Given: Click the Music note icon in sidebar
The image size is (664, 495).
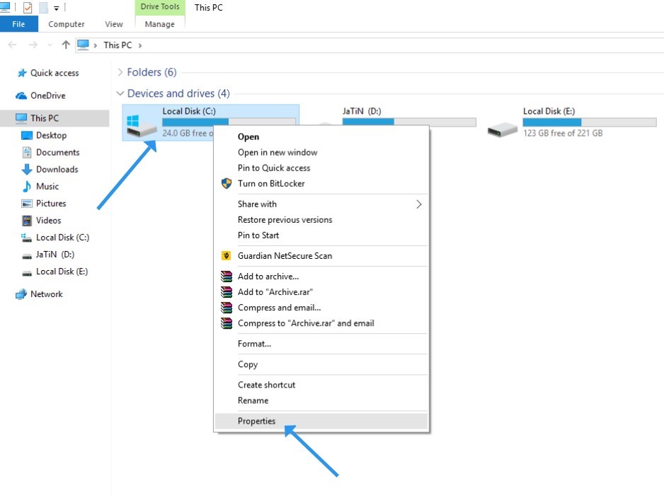Looking at the screenshot, I should (x=27, y=187).
